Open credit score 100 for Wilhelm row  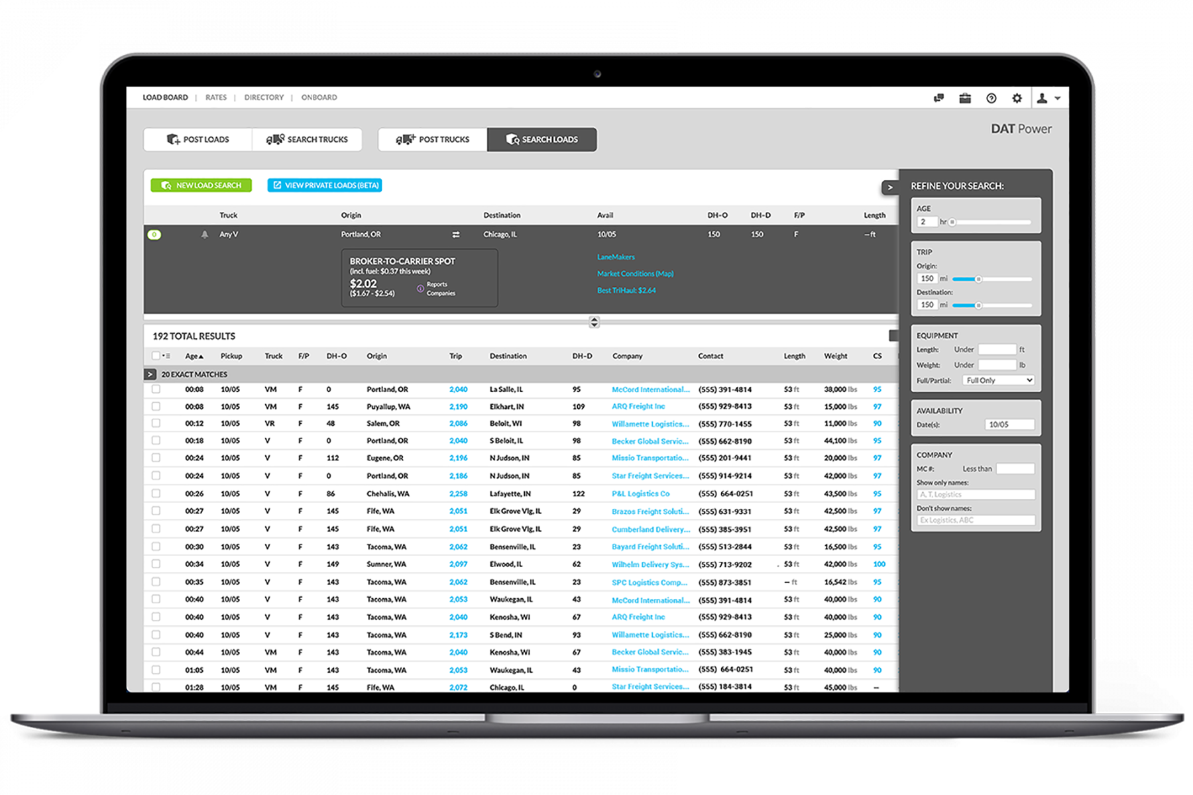tap(879, 564)
